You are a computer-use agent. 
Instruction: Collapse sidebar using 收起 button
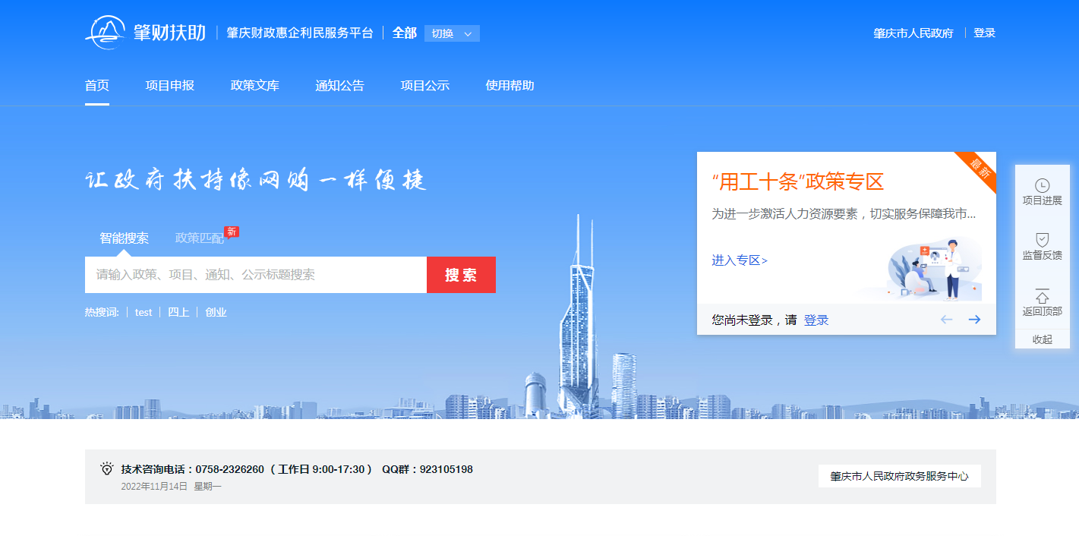click(x=1042, y=339)
